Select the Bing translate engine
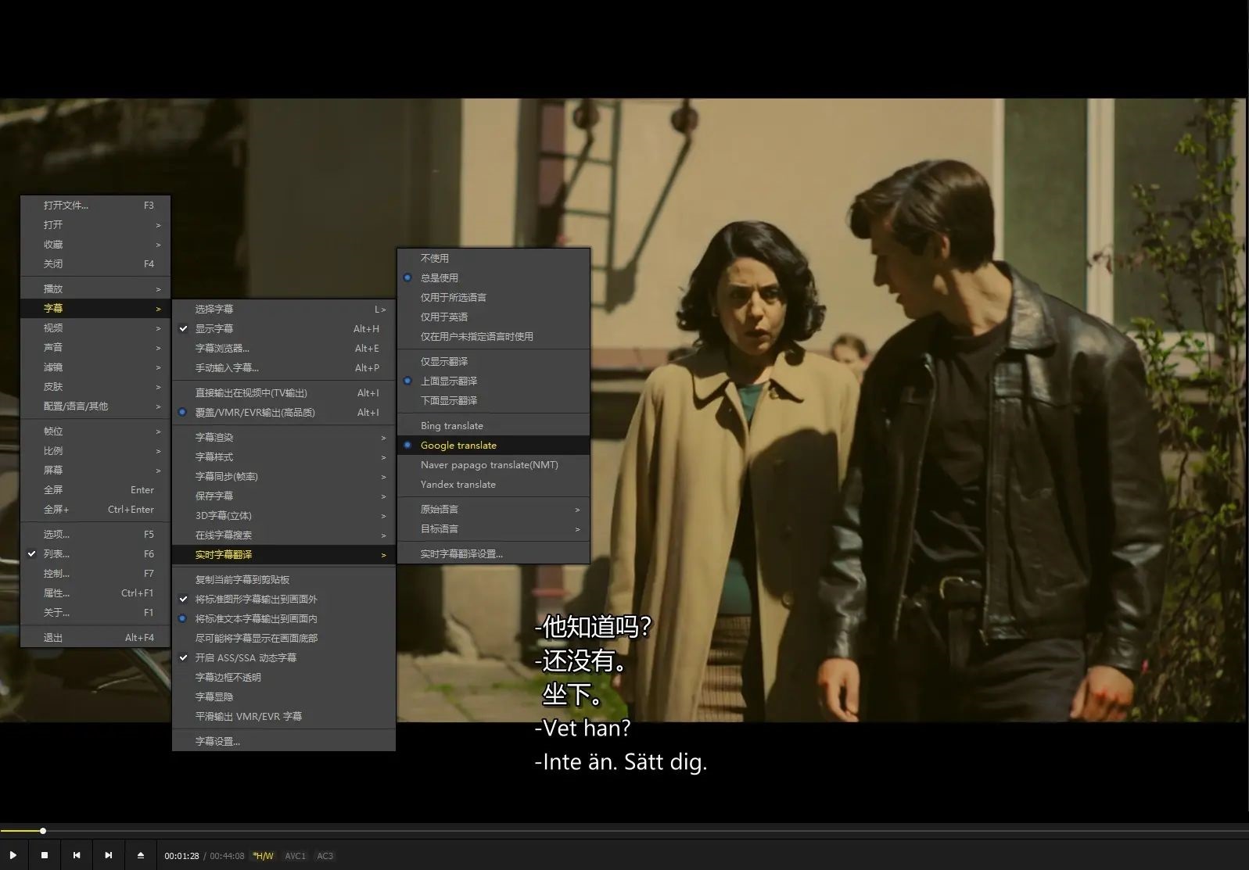Viewport: 1249px width, 870px height. tap(452, 426)
